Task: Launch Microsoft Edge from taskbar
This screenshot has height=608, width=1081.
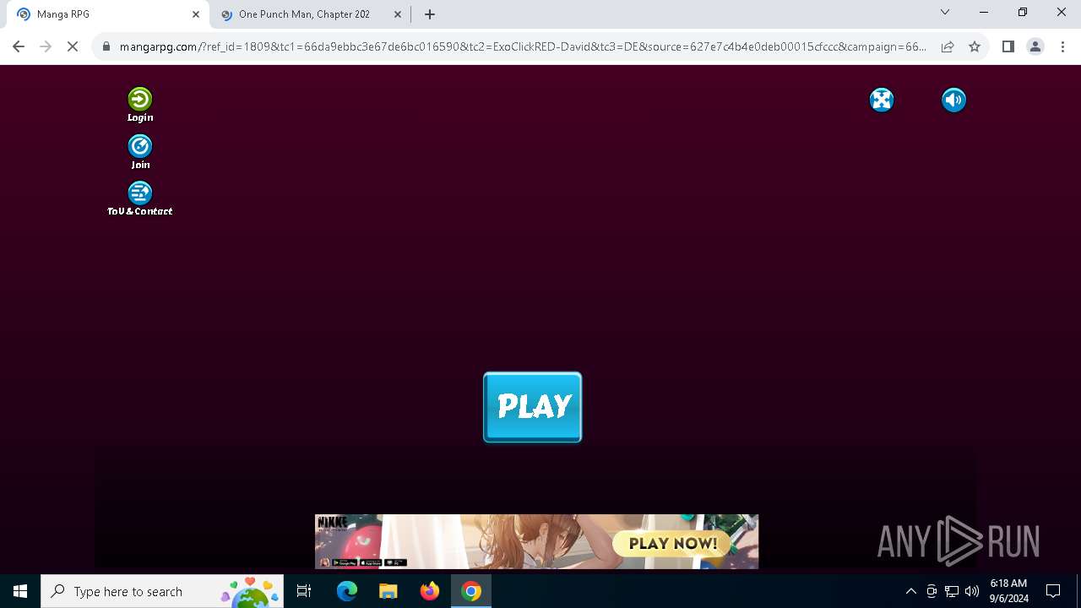Action: pos(347,591)
